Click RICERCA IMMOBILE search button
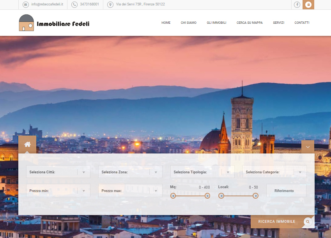This screenshot has height=238, width=331. (282, 222)
